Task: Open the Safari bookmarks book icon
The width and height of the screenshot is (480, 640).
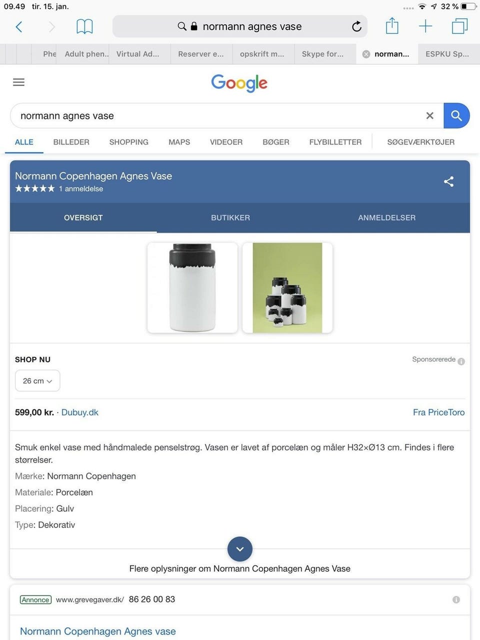Action: [84, 26]
